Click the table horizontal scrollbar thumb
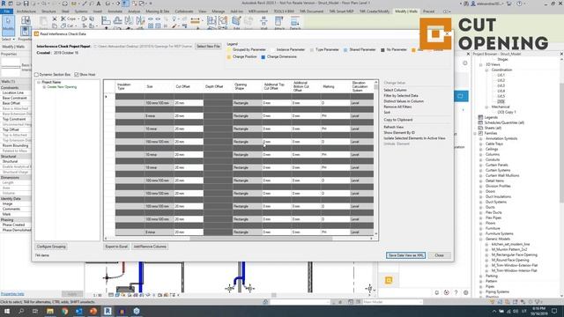Image resolution: width=564 pixels, height=317 pixels. click(x=261, y=239)
